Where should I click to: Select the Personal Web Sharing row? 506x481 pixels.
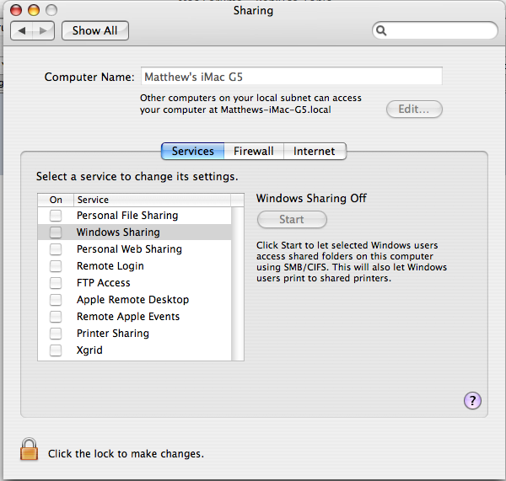pos(135,249)
